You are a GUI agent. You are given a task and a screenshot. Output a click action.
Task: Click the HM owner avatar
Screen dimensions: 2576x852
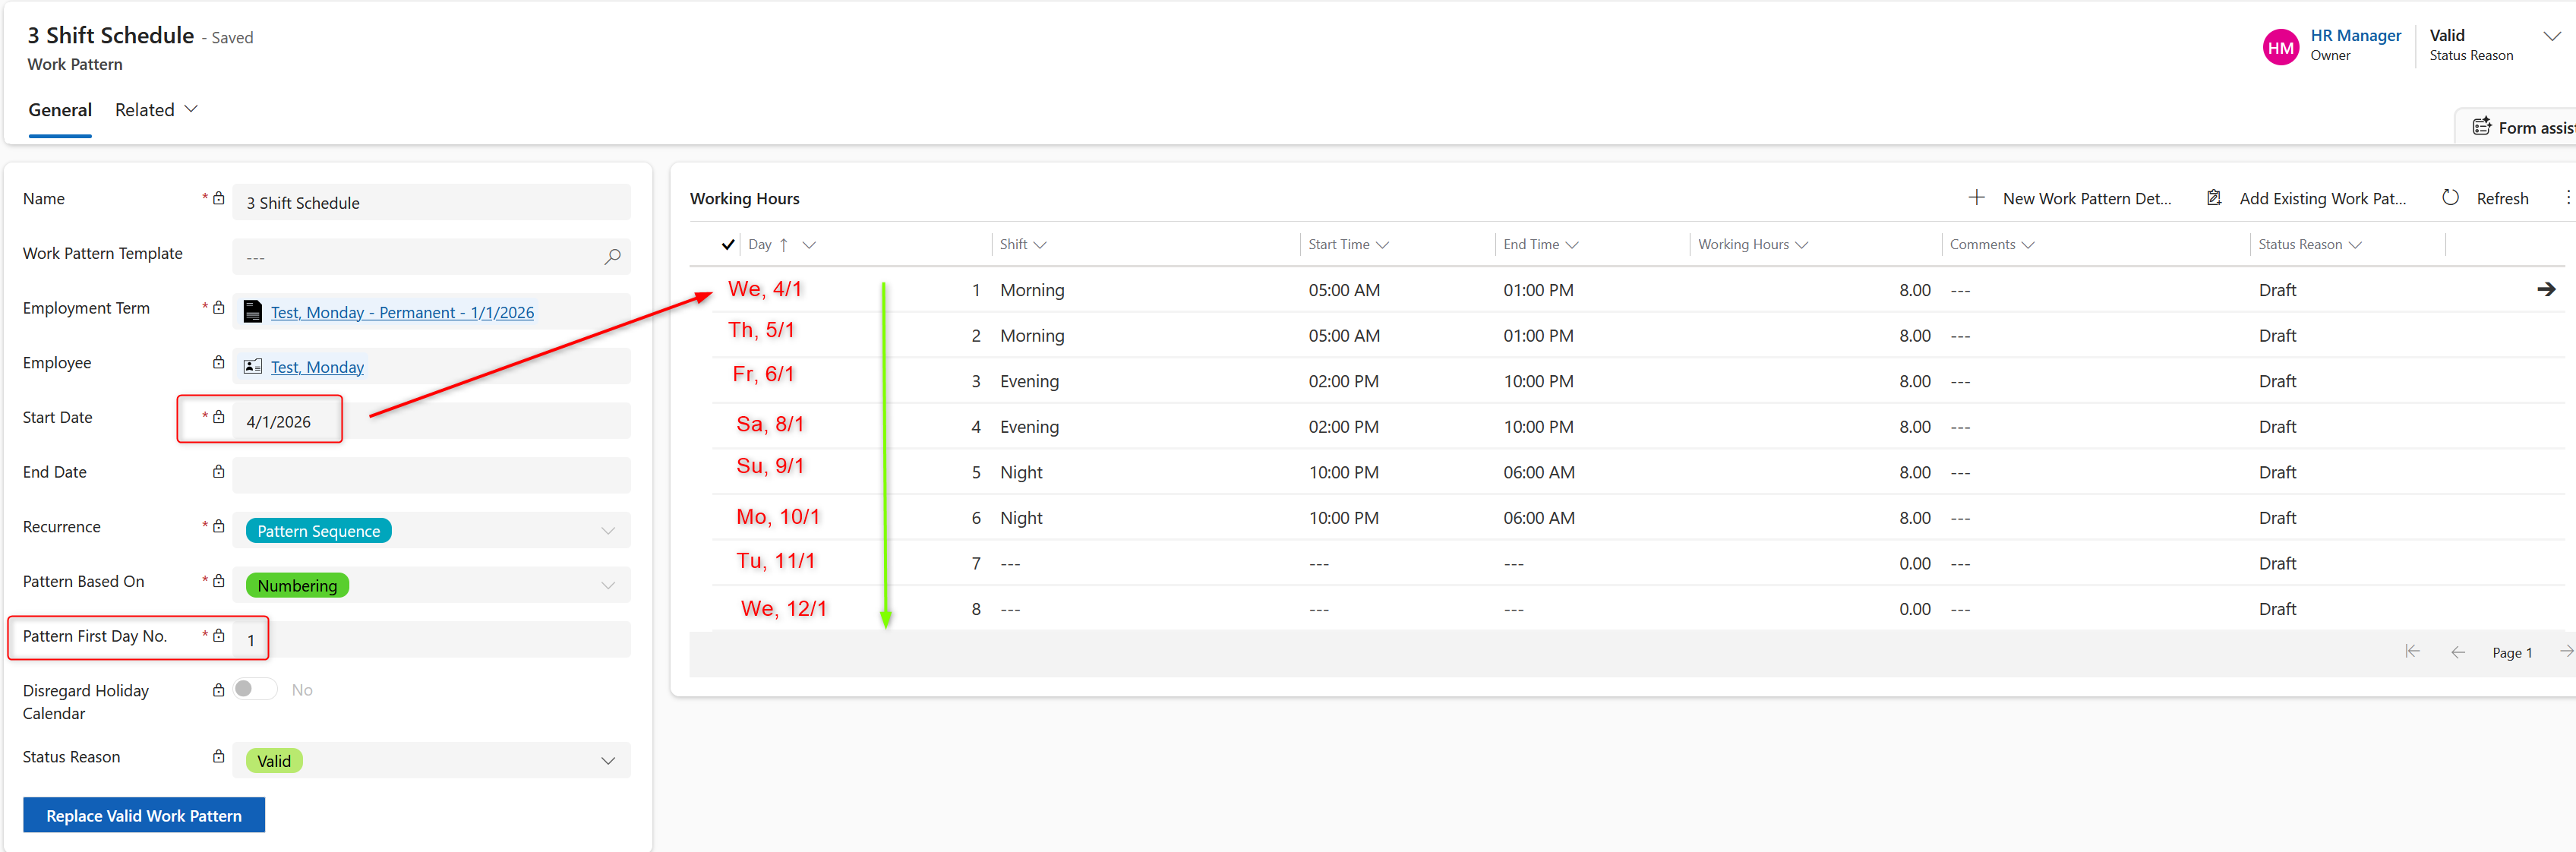tap(2280, 47)
